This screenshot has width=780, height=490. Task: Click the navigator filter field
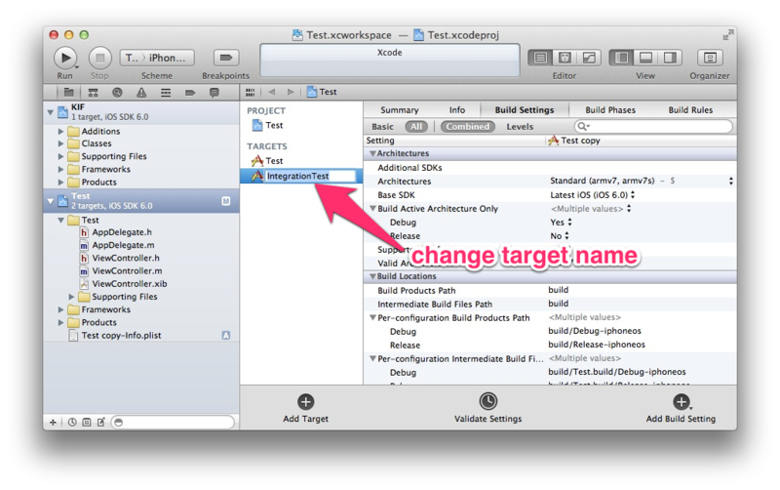click(x=173, y=423)
